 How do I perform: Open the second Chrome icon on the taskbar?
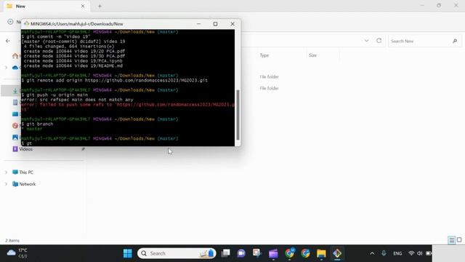[305, 253]
